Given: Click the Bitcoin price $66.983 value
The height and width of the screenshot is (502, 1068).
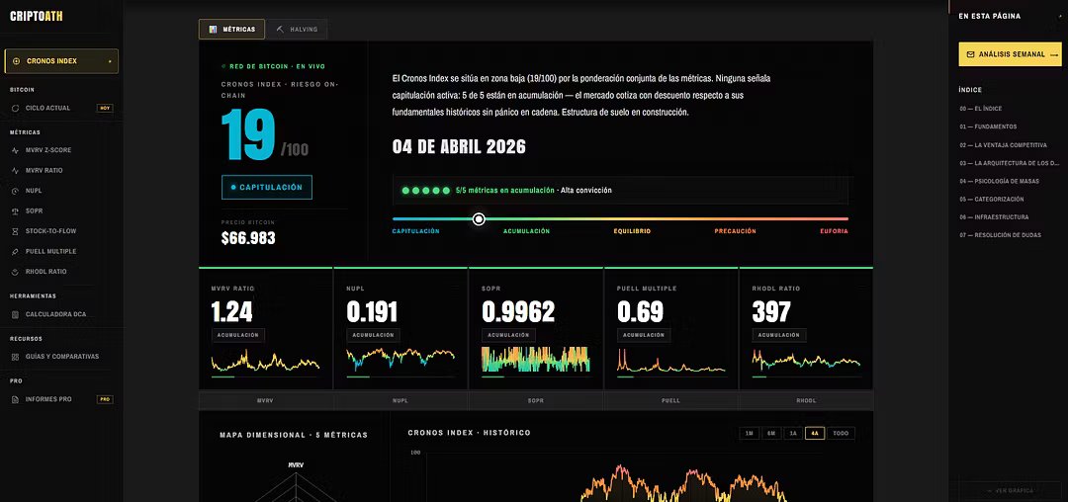Looking at the screenshot, I should (248, 238).
